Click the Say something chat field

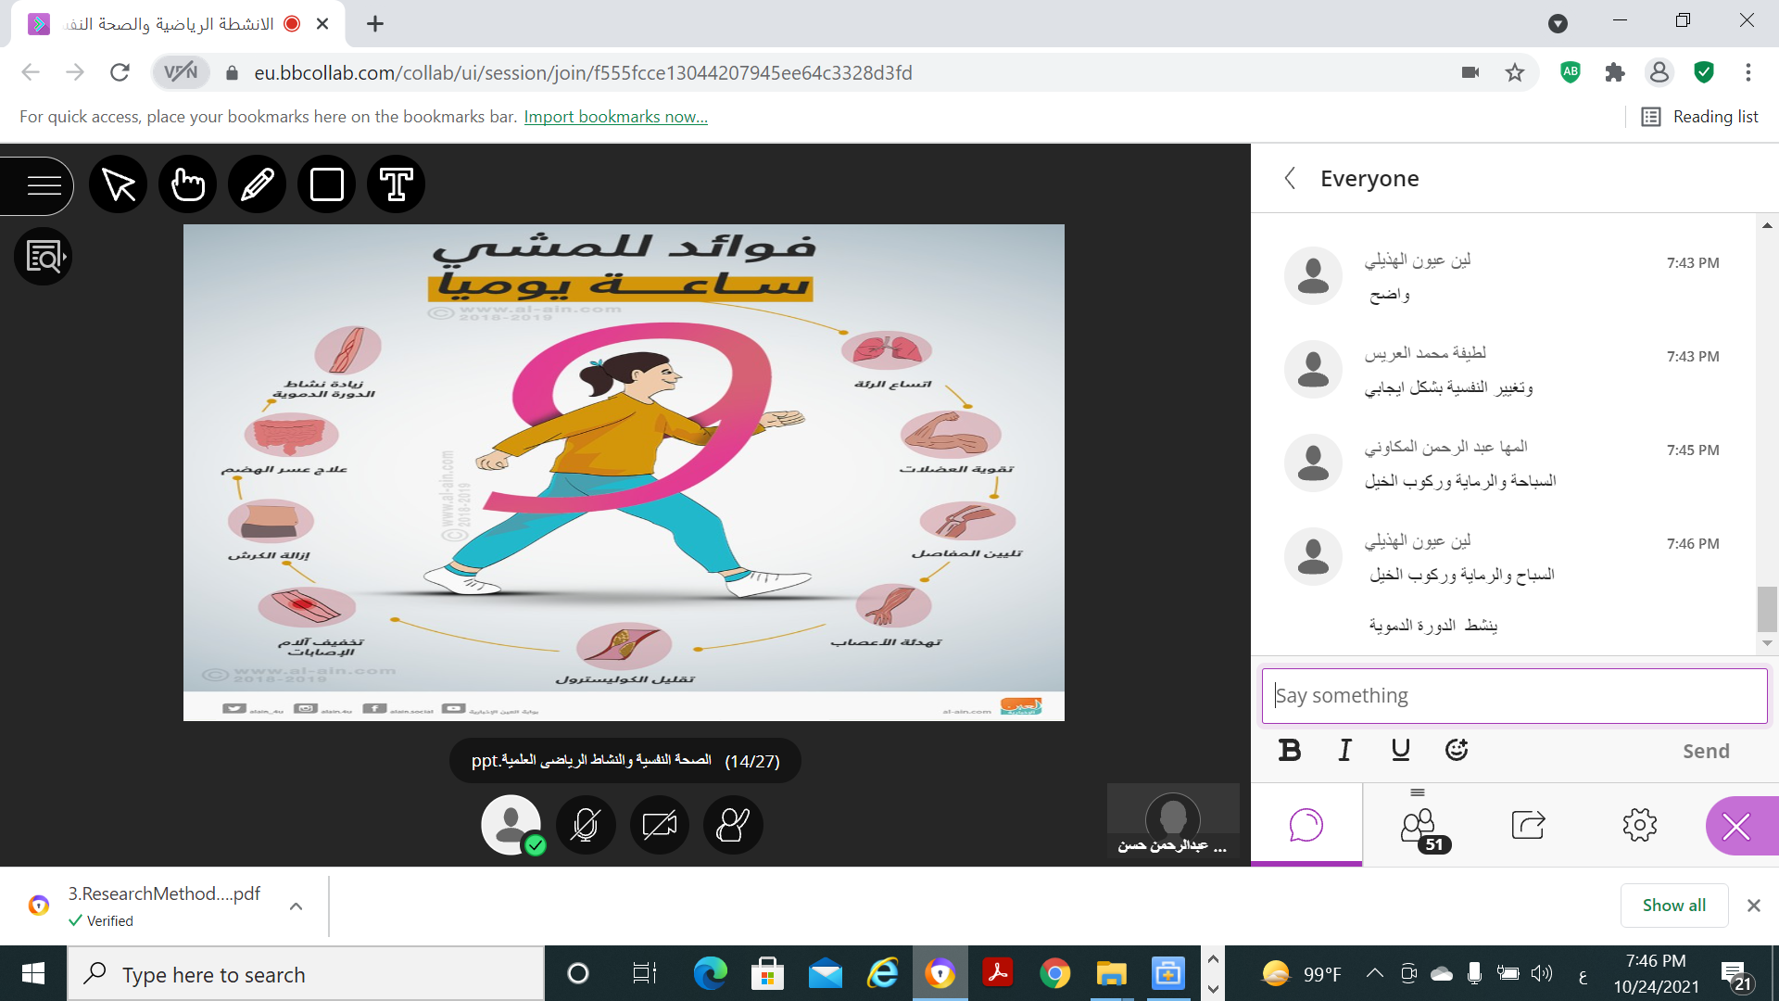(1514, 695)
